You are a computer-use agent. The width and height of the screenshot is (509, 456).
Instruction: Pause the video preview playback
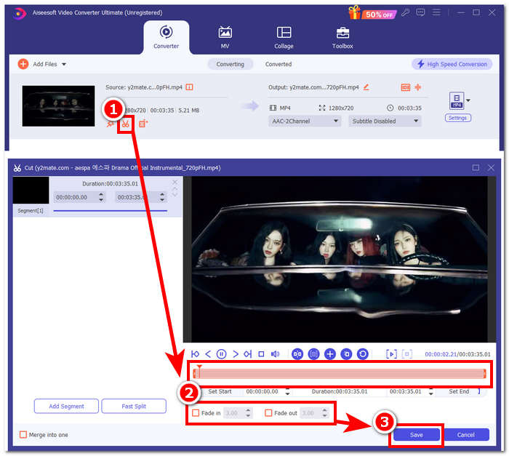pos(221,354)
